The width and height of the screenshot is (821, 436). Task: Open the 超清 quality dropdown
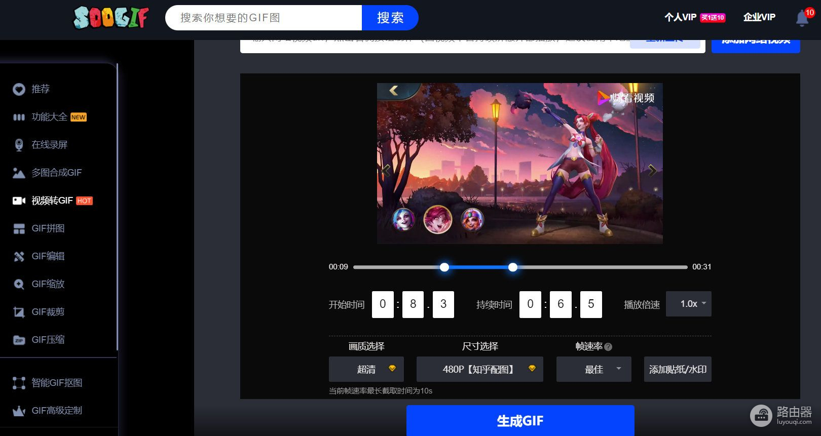pyautogui.click(x=366, y=369)
